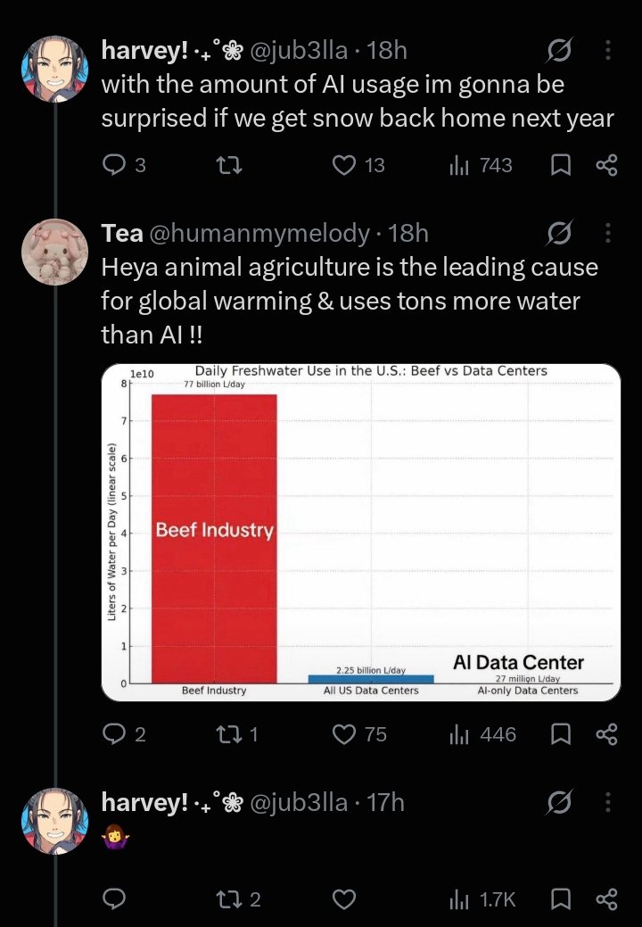Open the @humanmymelody profile handle
The width and height of the screenshot is (642, 927).
click(x=259, y=233)
